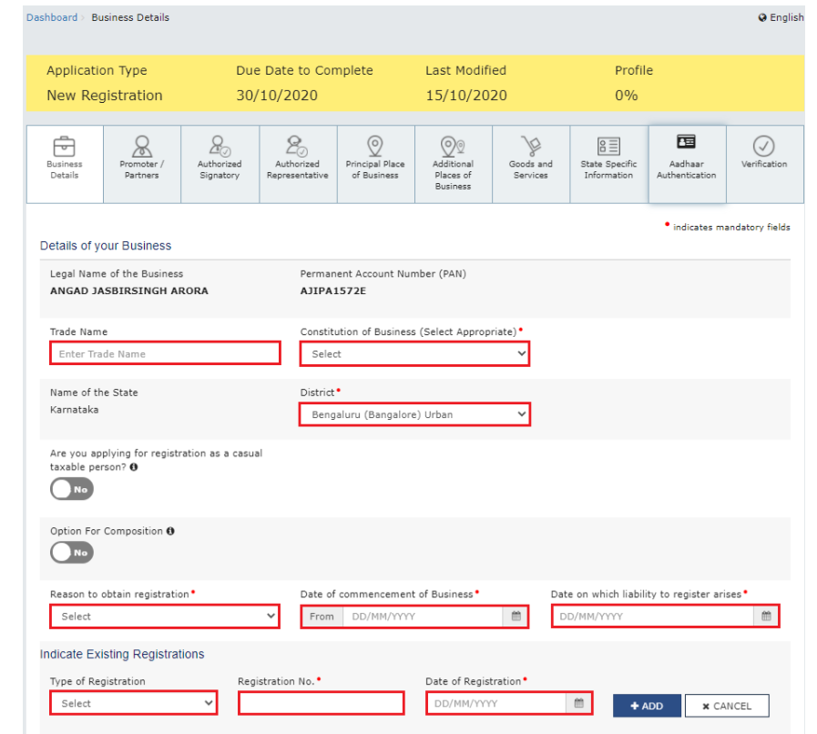Switch to the Goods and Services tab
817x734 pixels.
click(530, 164)
